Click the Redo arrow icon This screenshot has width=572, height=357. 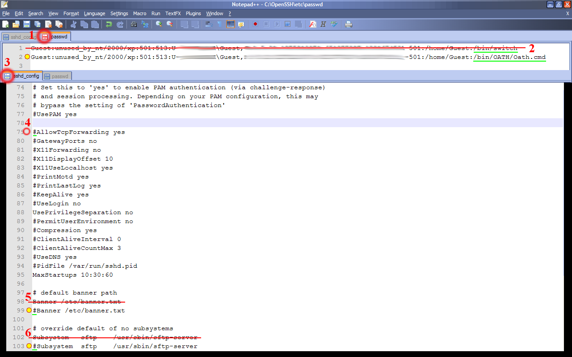coord(120,24)
